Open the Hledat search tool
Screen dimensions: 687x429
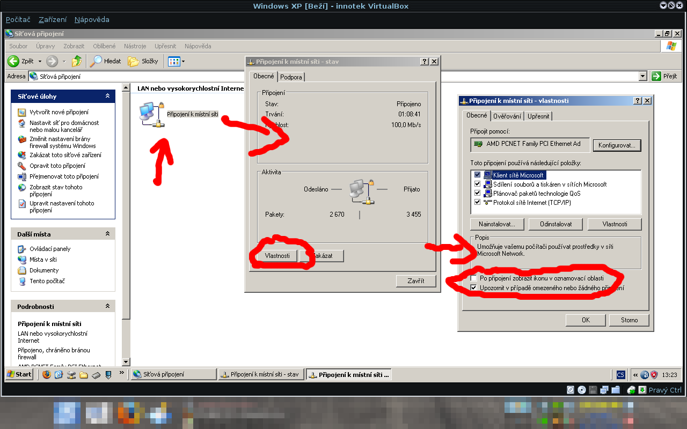(x=106, y=61)
